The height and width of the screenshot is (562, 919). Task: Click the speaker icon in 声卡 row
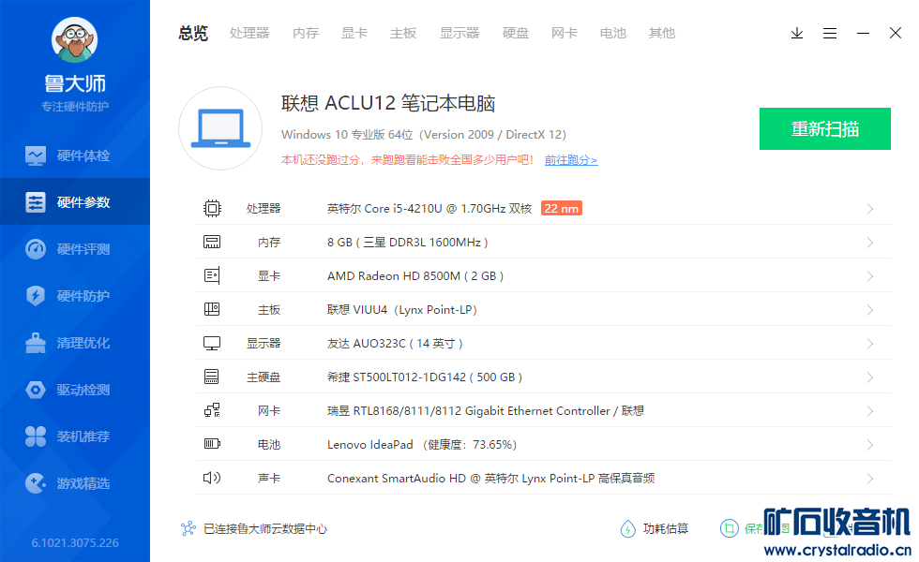click(212, 479)
